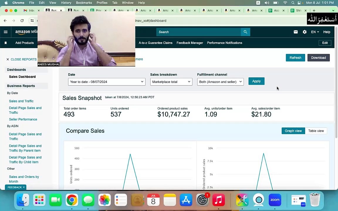Reload the page with the refresh icon

click(x=22, y=21)
